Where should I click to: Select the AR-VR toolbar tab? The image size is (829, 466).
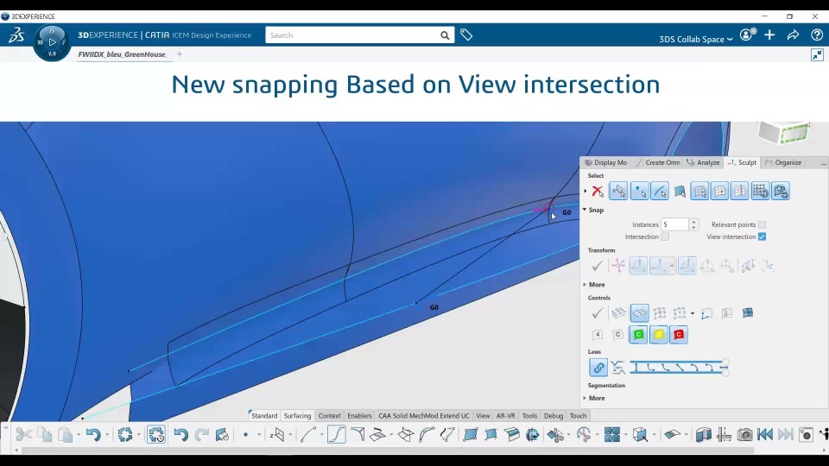pyautogui.click(x=505, y=416)
